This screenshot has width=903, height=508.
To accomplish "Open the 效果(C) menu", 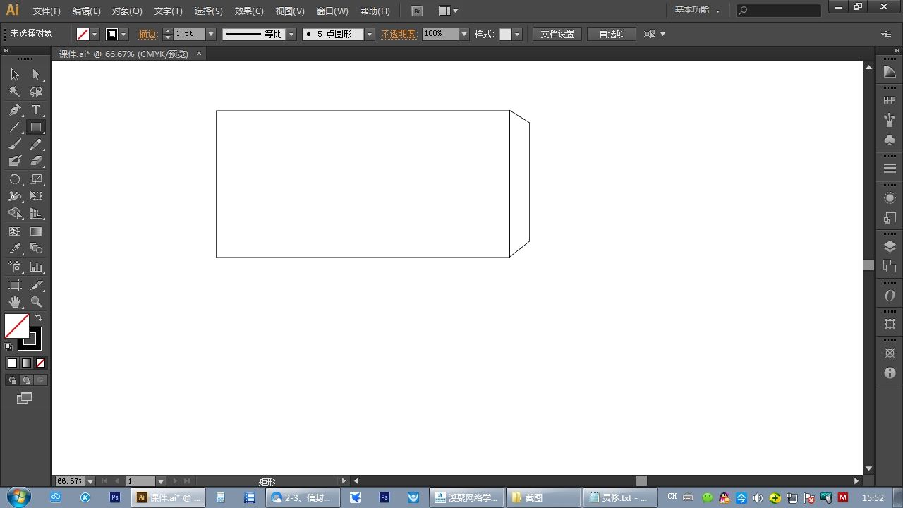I will point(249,11).
